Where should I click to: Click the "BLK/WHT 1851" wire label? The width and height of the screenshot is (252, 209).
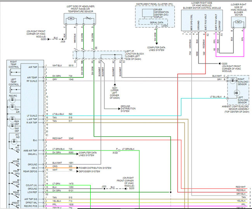tap(63, 163)
